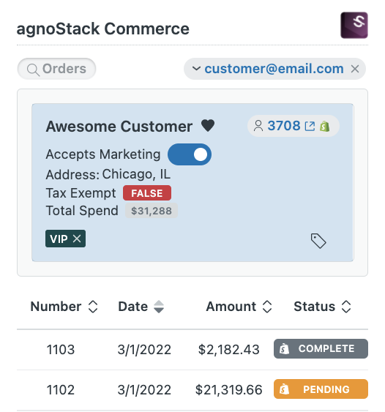
Task: Click the Orders search field
Action: [56, 69]
